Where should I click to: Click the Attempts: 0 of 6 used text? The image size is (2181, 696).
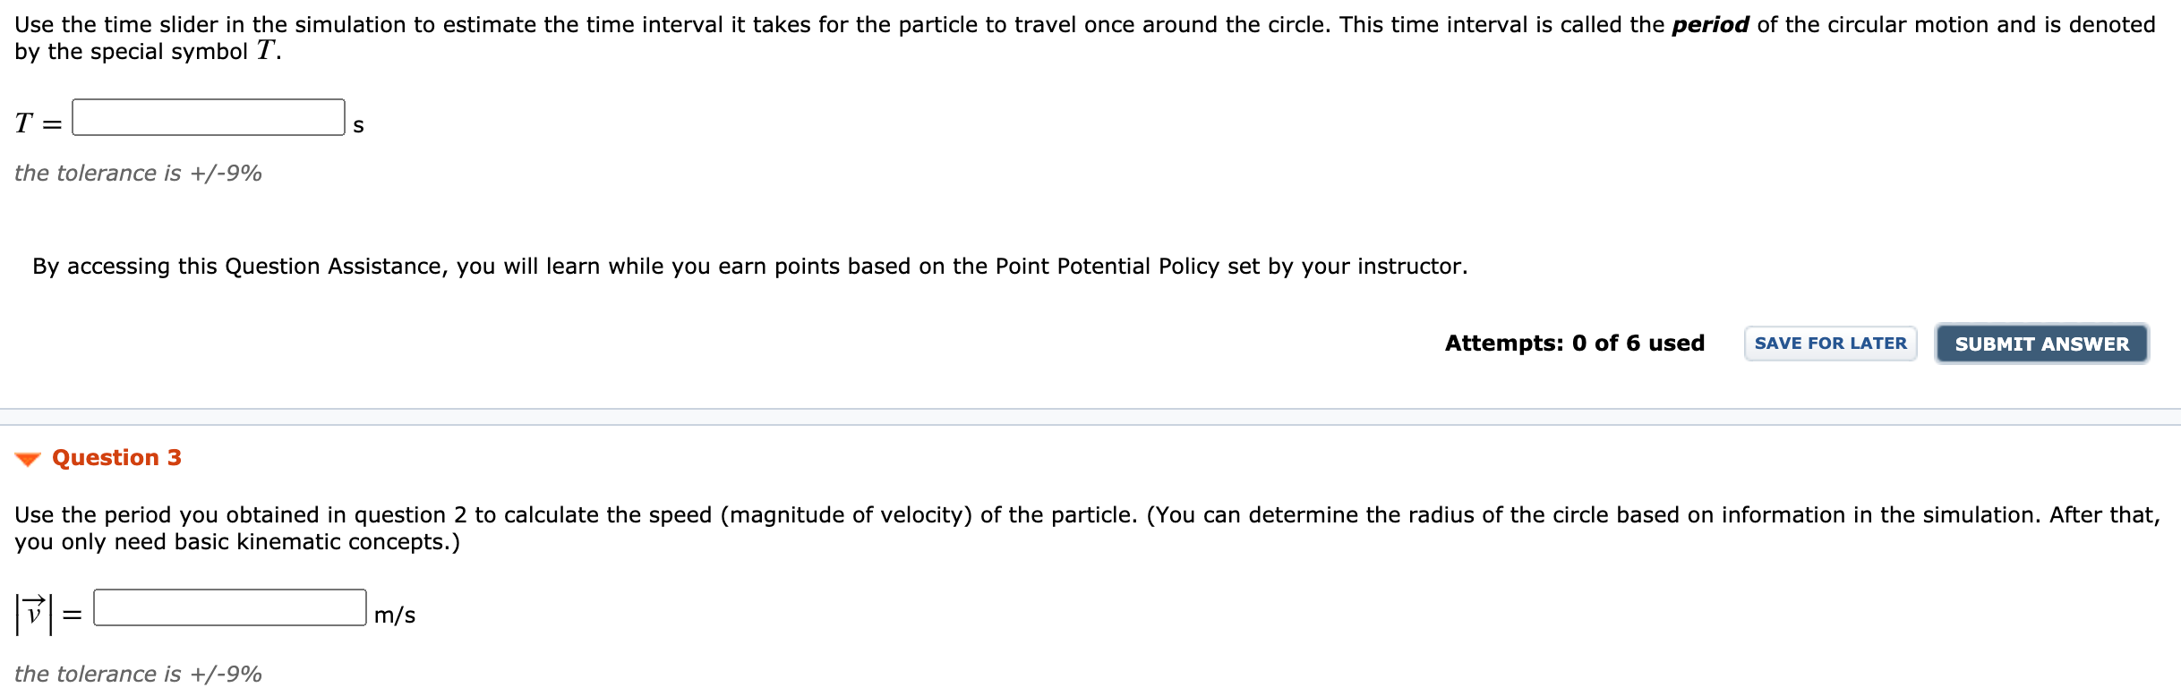pos(1575,343)
